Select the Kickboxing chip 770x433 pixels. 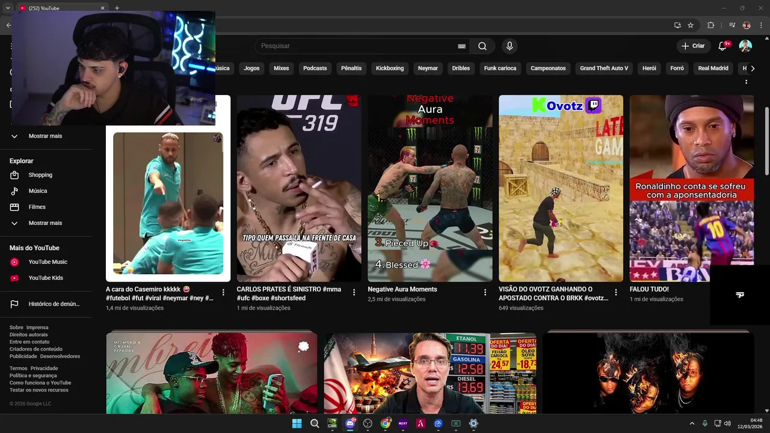390,69
